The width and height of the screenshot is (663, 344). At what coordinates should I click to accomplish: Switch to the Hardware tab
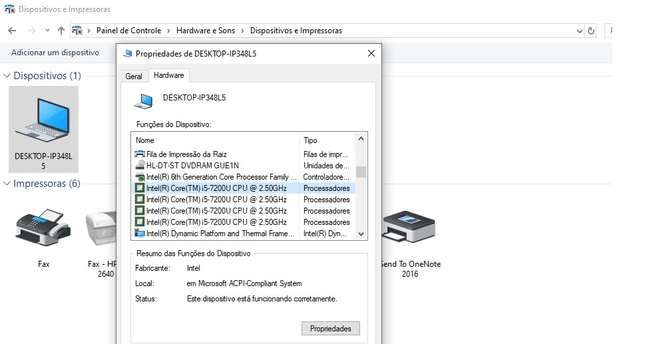coord(168,75)
